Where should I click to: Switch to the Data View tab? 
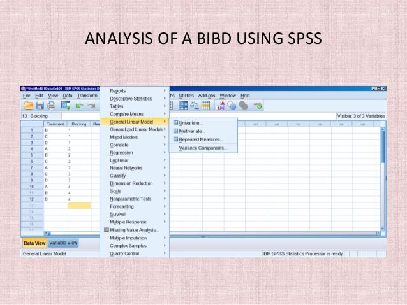pos(34,243)
